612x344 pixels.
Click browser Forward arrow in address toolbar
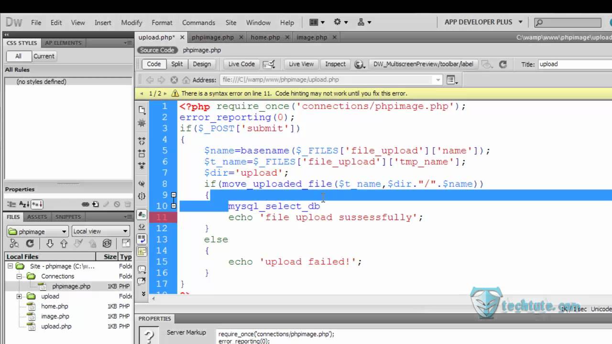coord(162,80)
